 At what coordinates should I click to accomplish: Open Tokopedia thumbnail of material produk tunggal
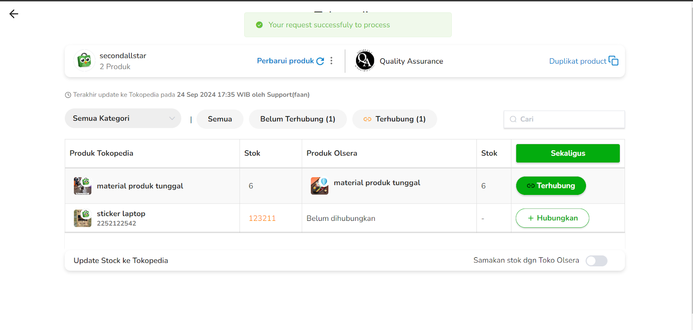(x=83, y=186)
